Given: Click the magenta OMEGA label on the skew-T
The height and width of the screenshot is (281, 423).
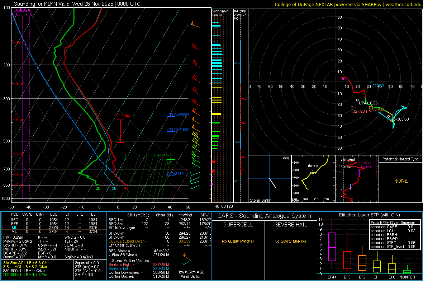Looking at the screenshot, I should click(x=22, y=10).
